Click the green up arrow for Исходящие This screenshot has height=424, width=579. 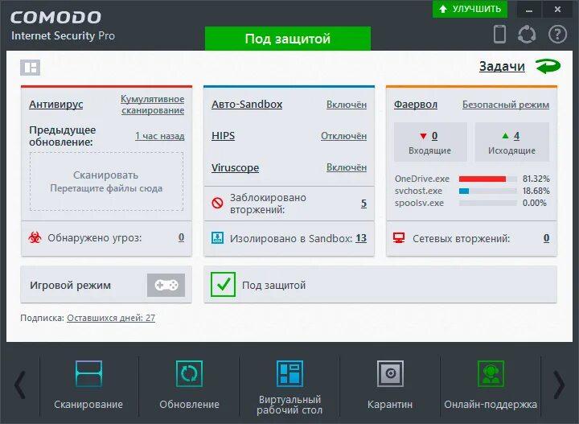pos(506,136)
